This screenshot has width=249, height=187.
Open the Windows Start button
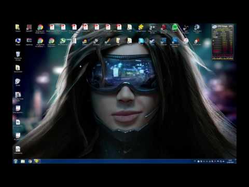(16, 162)
